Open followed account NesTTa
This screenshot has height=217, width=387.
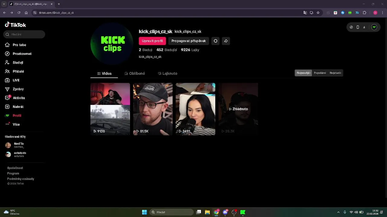tap(15, 145)
